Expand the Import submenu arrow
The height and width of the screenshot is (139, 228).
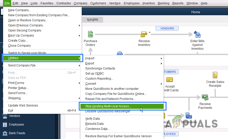tap(161, 58)
